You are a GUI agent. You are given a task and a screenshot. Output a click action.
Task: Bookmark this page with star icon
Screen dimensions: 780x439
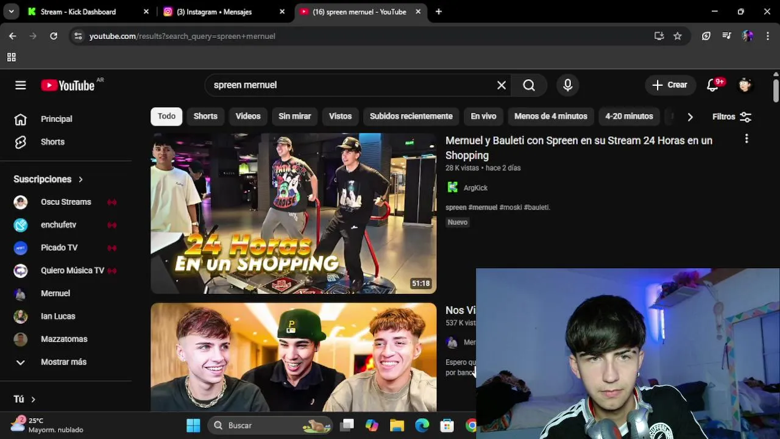click(x=678, y=36)
